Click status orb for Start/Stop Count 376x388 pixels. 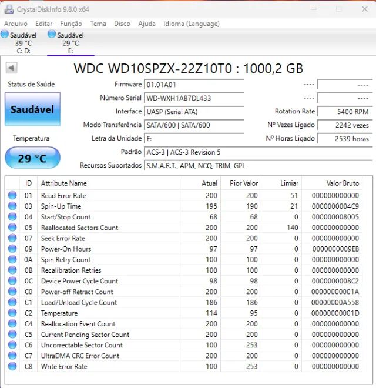pos(12,216)
